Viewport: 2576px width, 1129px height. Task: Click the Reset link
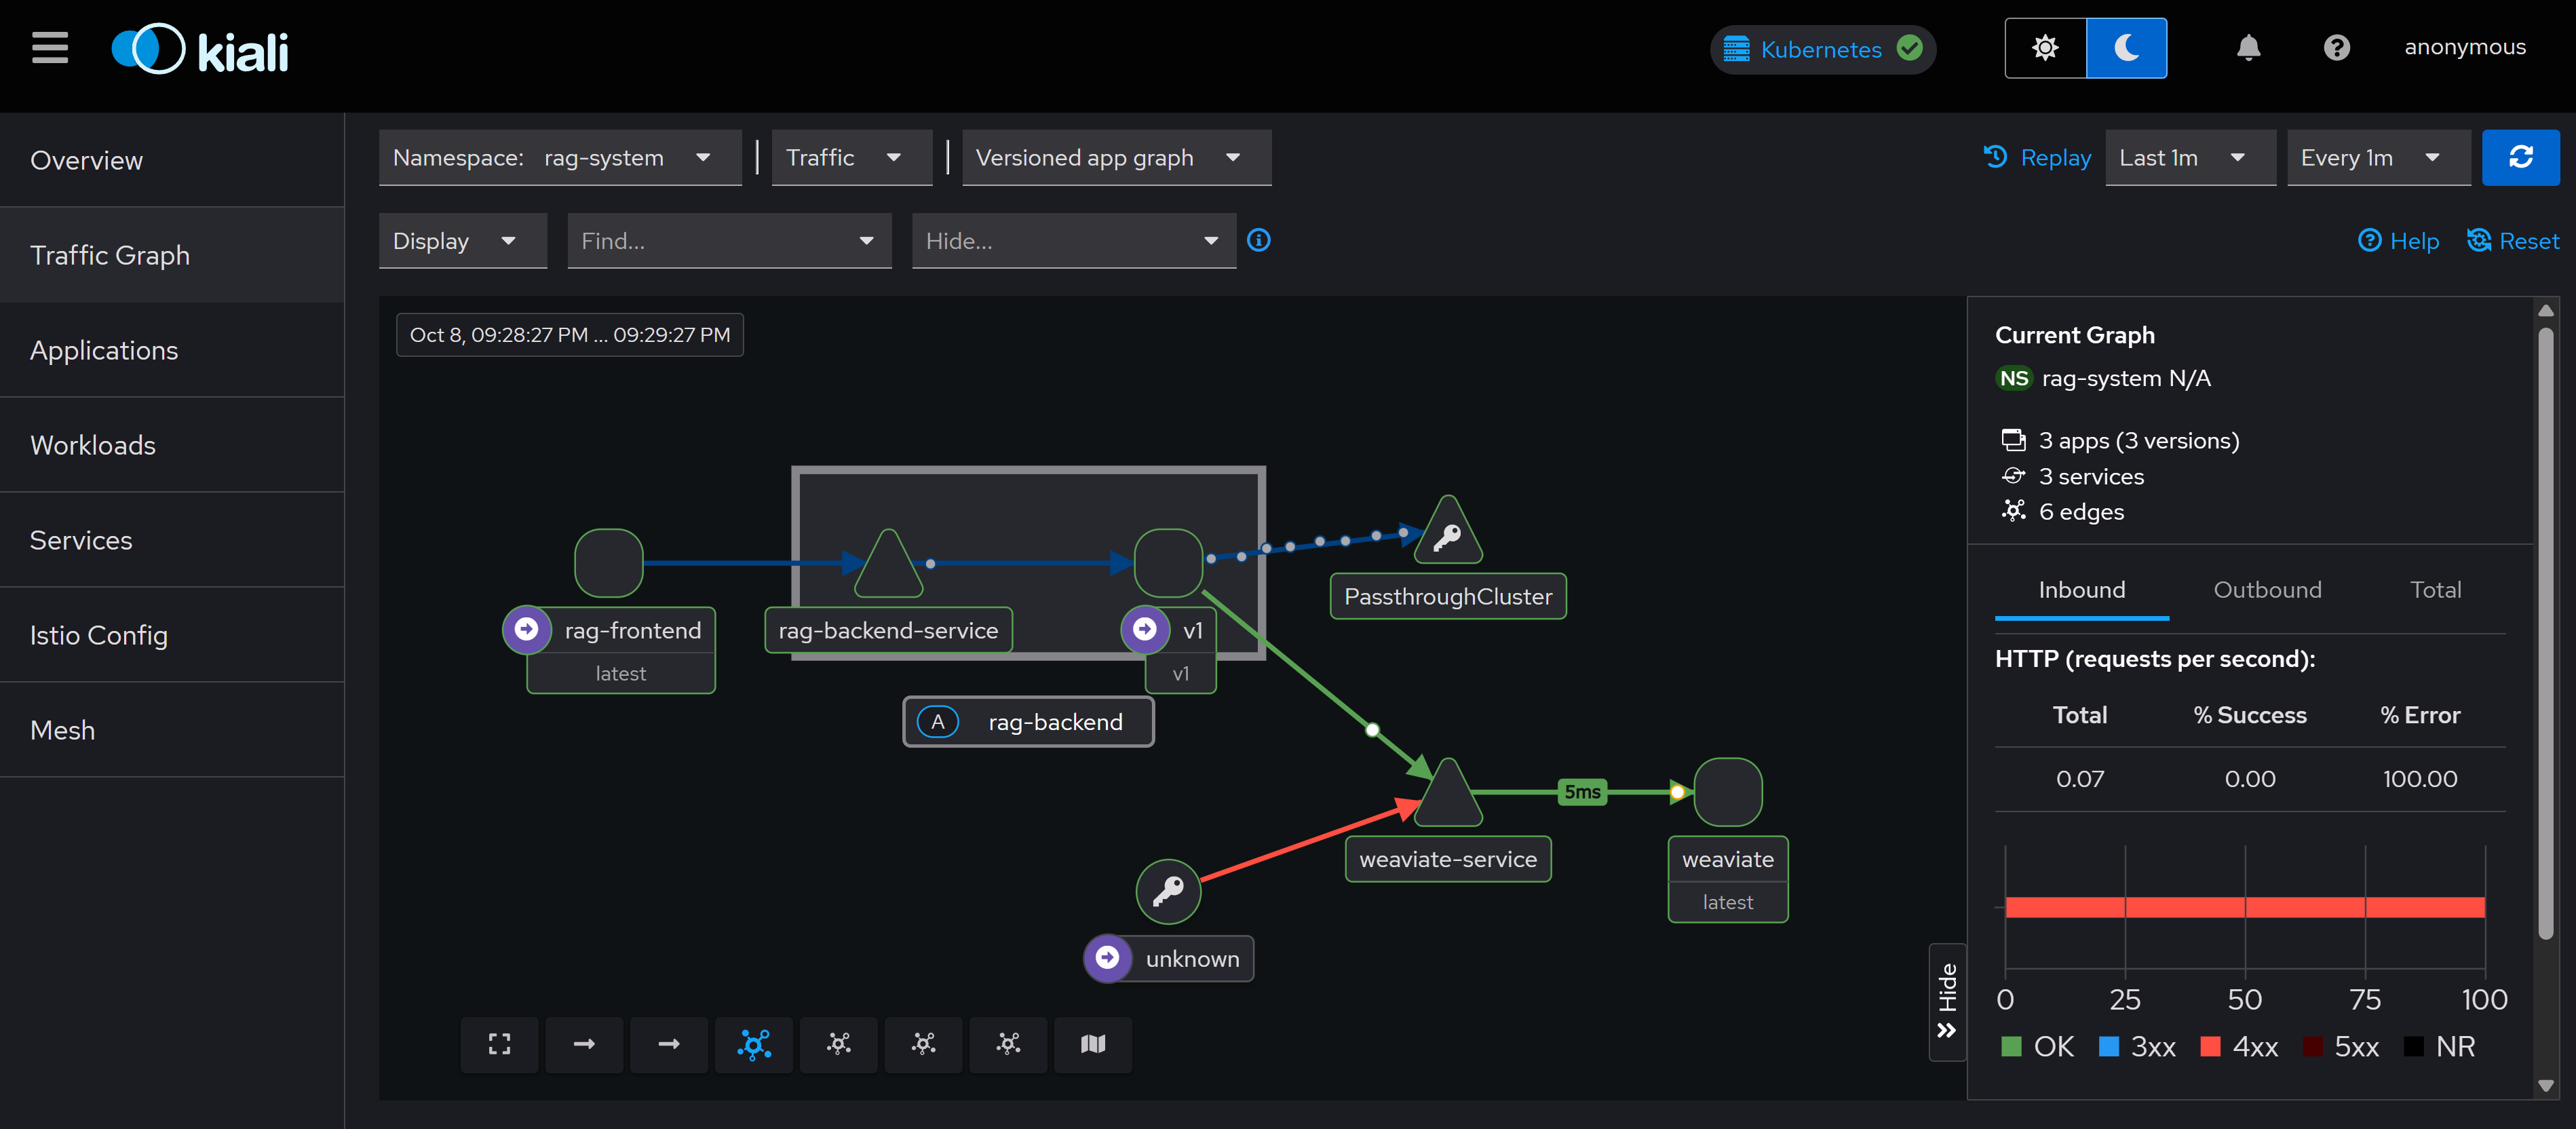(2513, 241)
